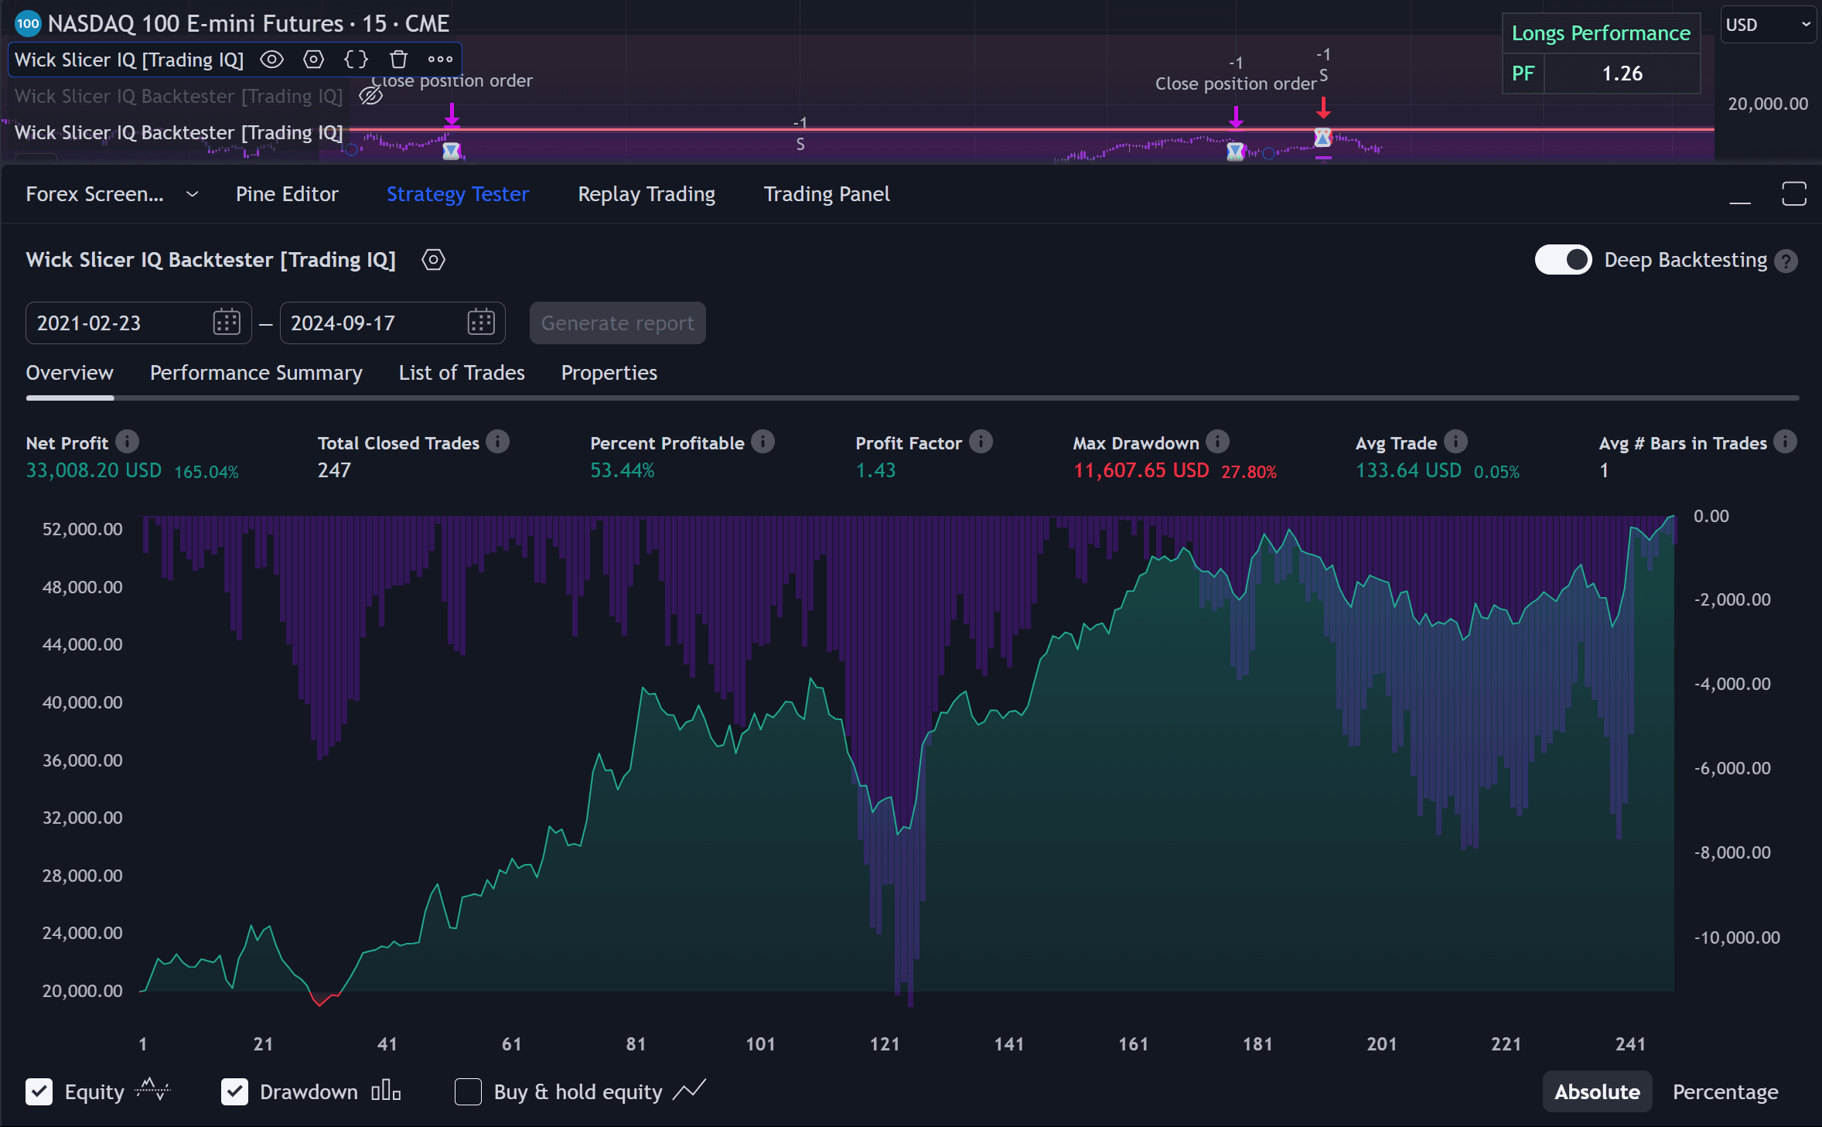Click the equity line chart icon
This screenshot has width=1822, height=1127.
152,1090
